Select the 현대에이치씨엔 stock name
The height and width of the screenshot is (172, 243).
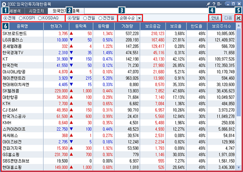tap(16, 84)
